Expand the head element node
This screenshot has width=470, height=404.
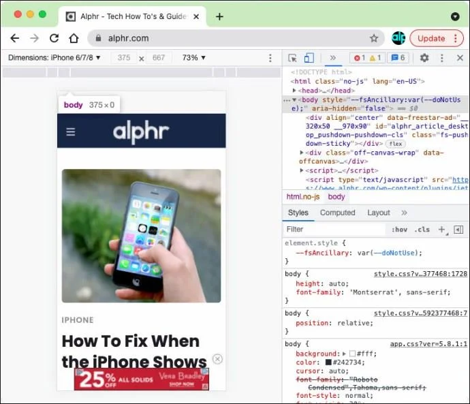click(x=294, y=90)
